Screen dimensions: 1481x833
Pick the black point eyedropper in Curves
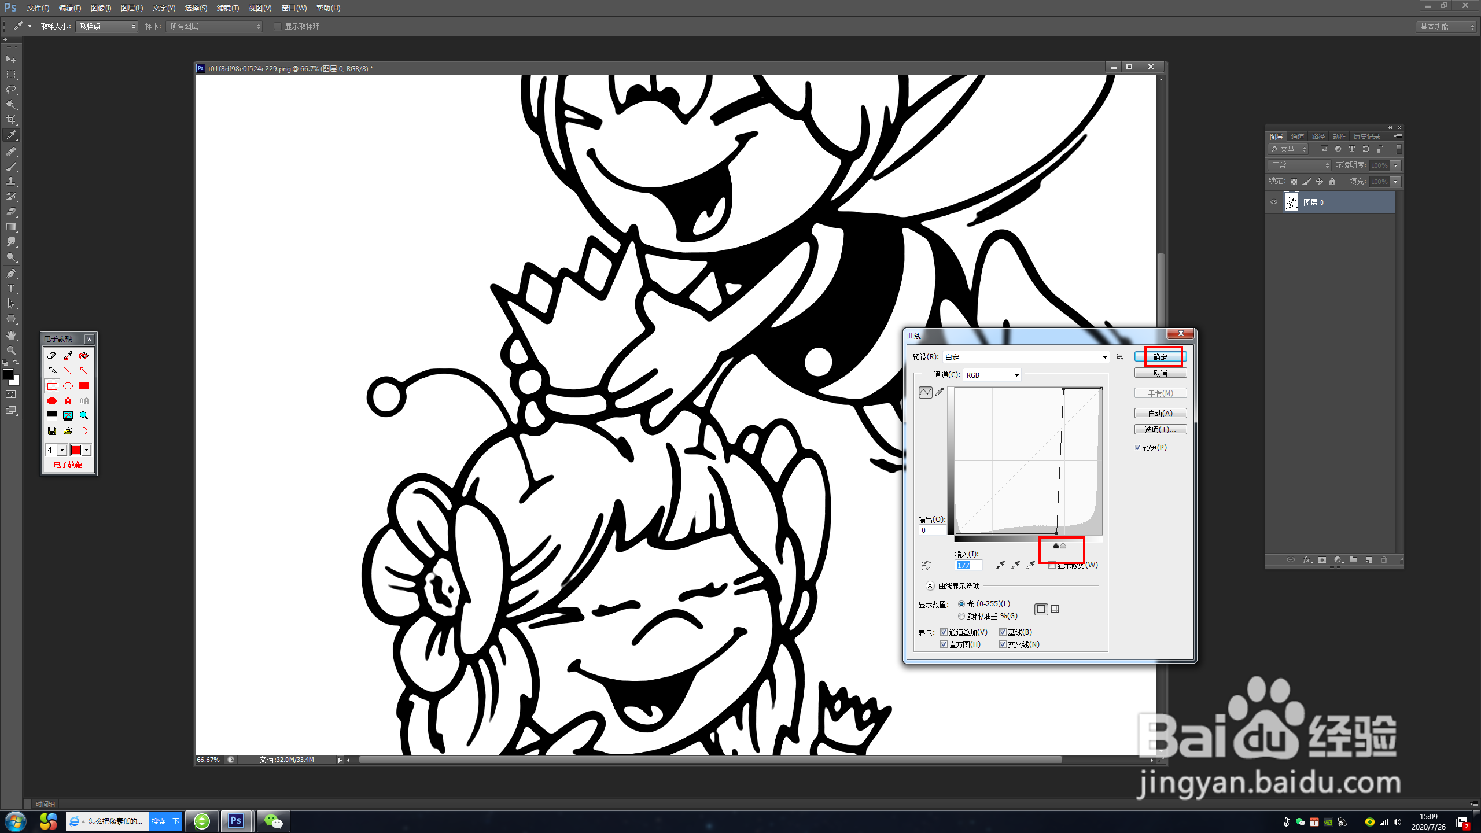1000,565
